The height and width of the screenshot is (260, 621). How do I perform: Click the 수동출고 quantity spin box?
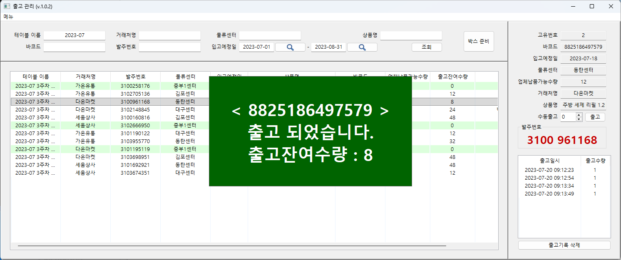click(x=571, y=117)
